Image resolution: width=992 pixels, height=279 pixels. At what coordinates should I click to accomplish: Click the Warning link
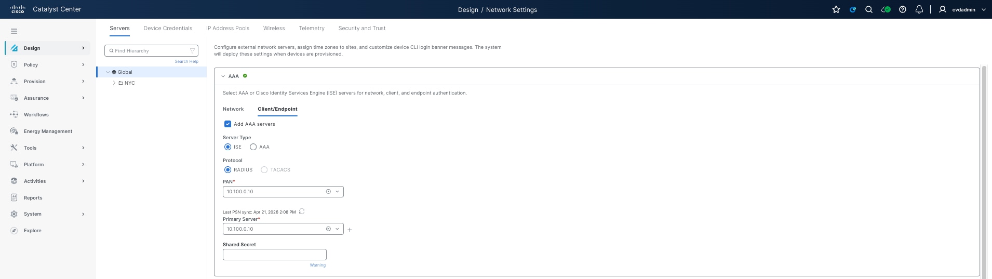[x=318, y=265]
